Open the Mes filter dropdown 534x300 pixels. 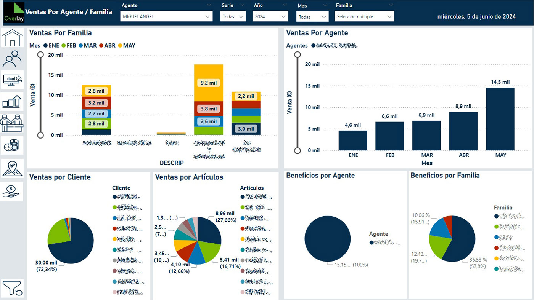(312, 17)
